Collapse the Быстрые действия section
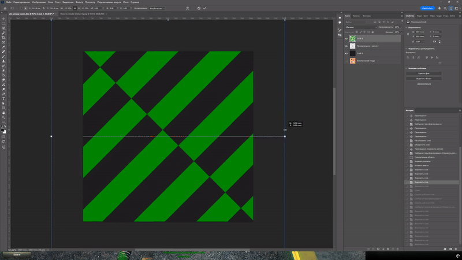The image size is (462, 260). pos(407,67)
